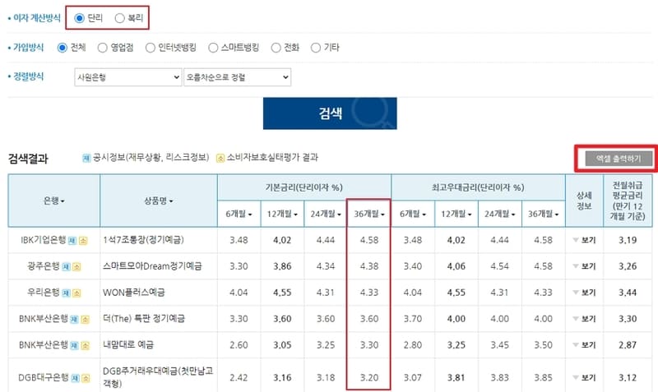Click yellow 소 icon in 더(The) 특판 정기예금 row

coord(86,320)
